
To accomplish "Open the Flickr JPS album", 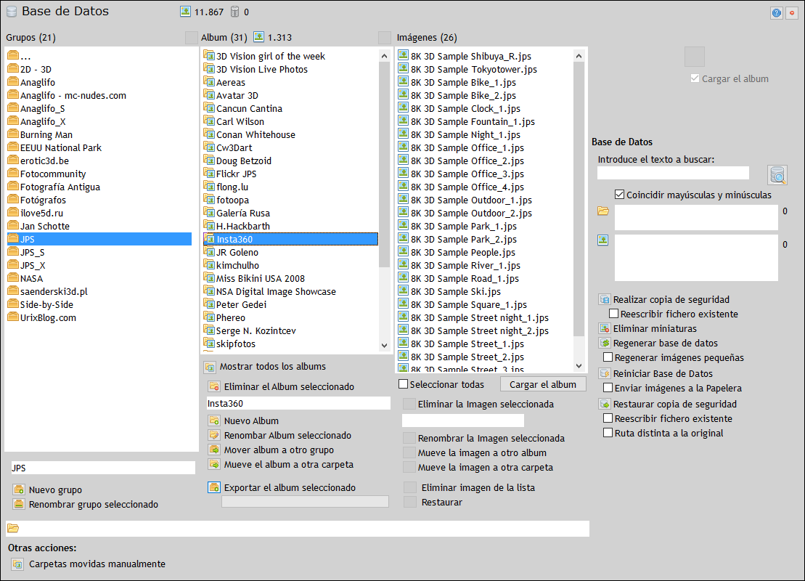I will [x=236, y=174].
